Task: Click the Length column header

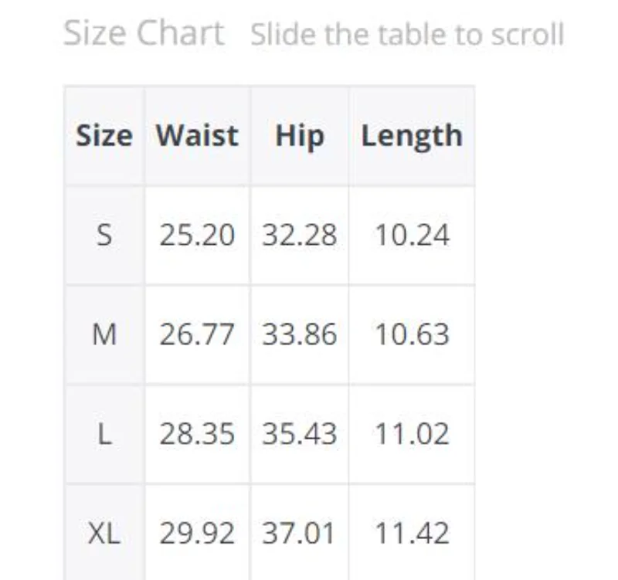Action: 411,136
